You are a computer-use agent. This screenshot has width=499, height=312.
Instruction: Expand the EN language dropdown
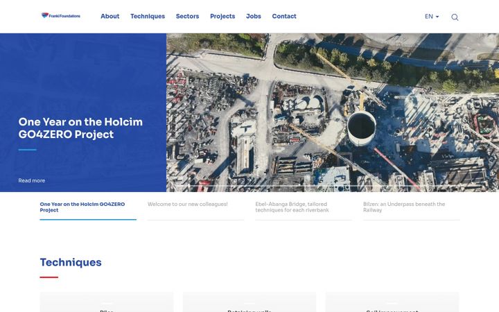(x=432, y=16)
